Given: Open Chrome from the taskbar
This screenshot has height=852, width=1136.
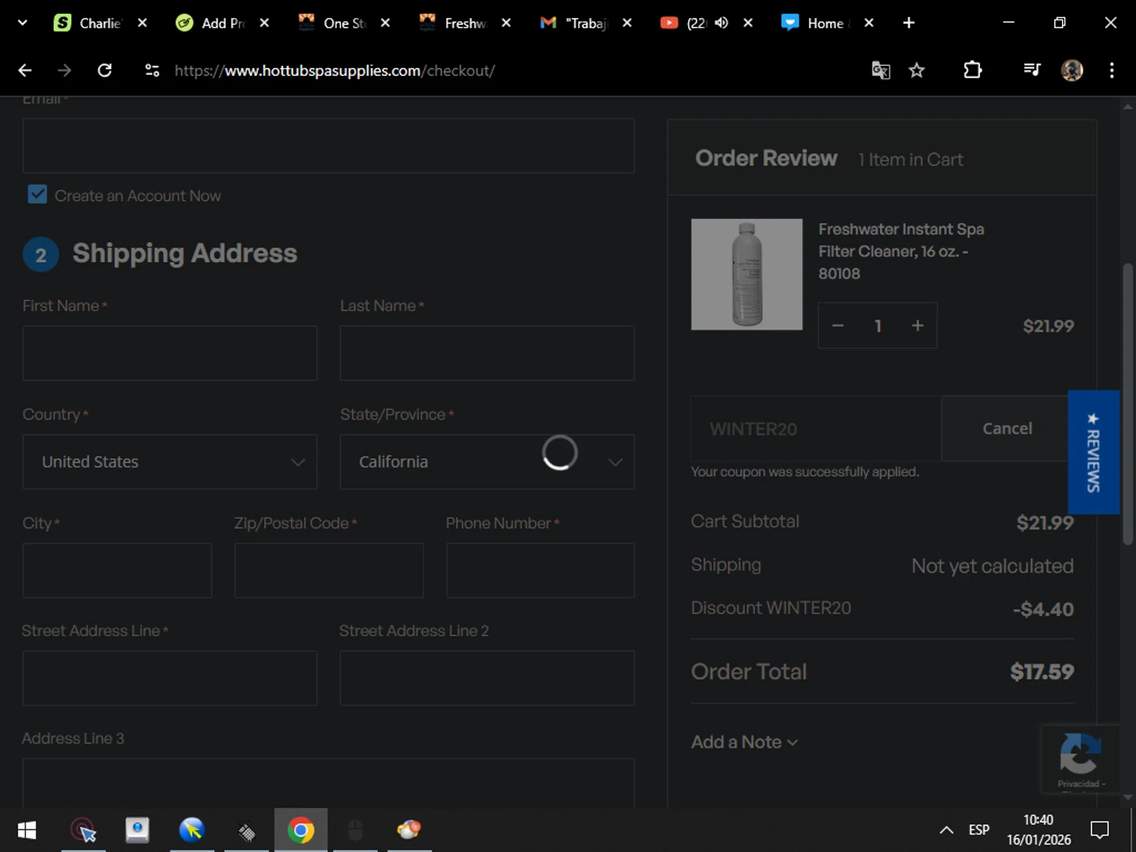Looking at the screenshot, I should [x=301, y=831].
